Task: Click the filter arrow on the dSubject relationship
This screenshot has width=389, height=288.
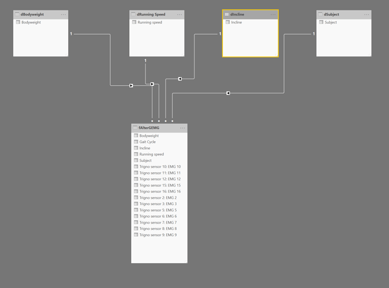Action: [x=228, y=93]
